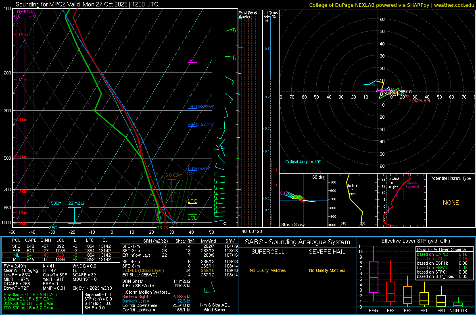Click the red surface temperature value 78

pyautogui.click(x=165, y=228)
